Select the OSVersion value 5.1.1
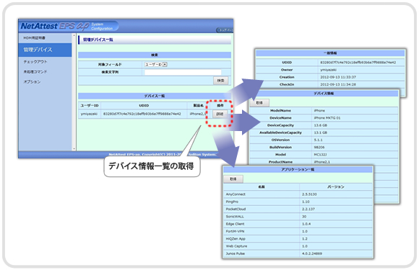The height and width of the screenshot is (270, 419). (319, 140)
